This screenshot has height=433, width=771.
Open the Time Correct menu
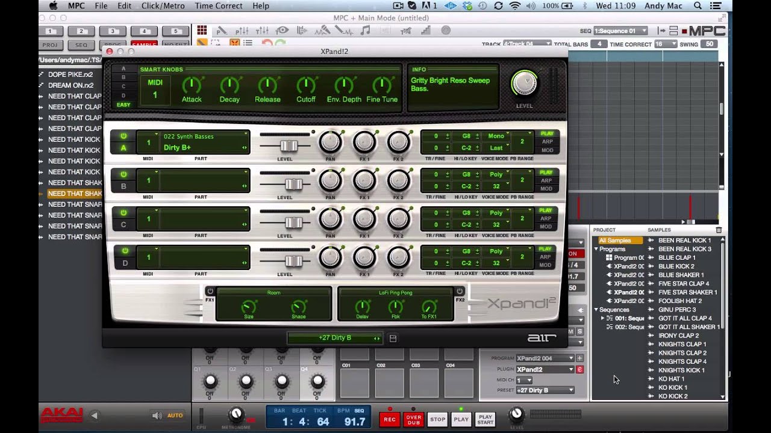(219, 5)
